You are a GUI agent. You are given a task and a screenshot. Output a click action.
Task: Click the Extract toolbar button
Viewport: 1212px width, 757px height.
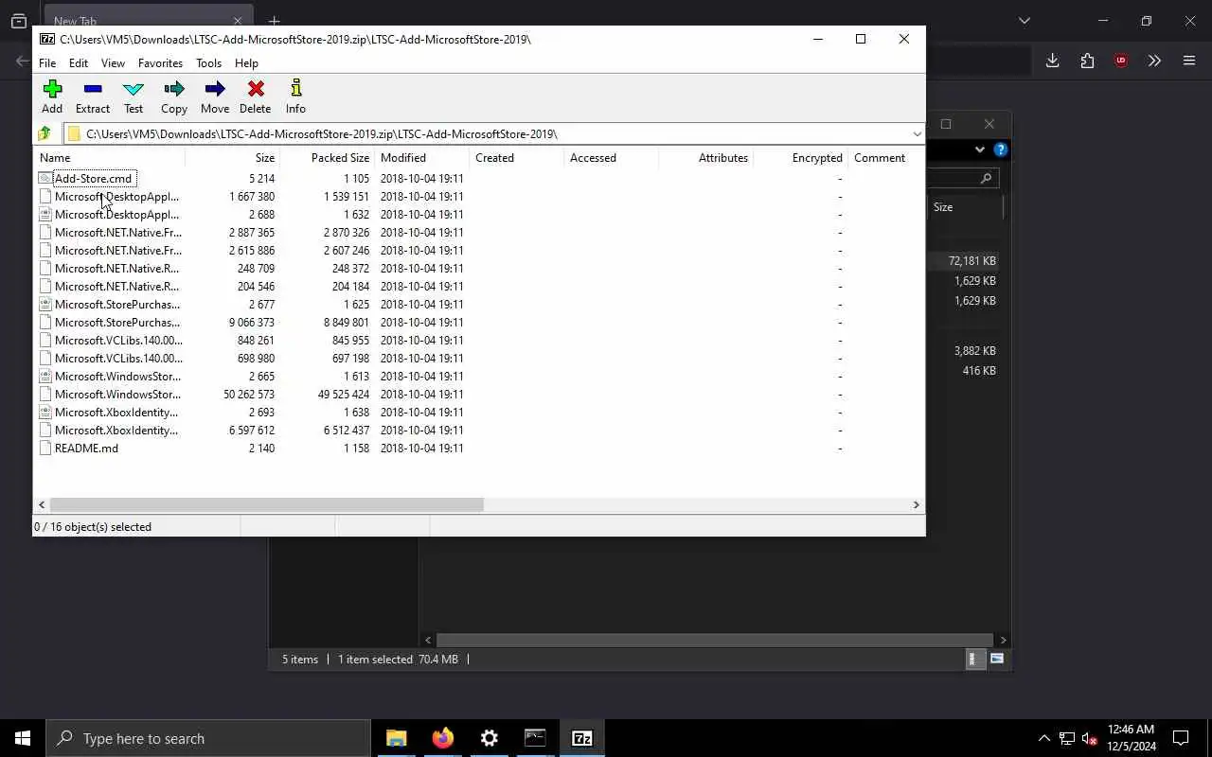(93, 97)
